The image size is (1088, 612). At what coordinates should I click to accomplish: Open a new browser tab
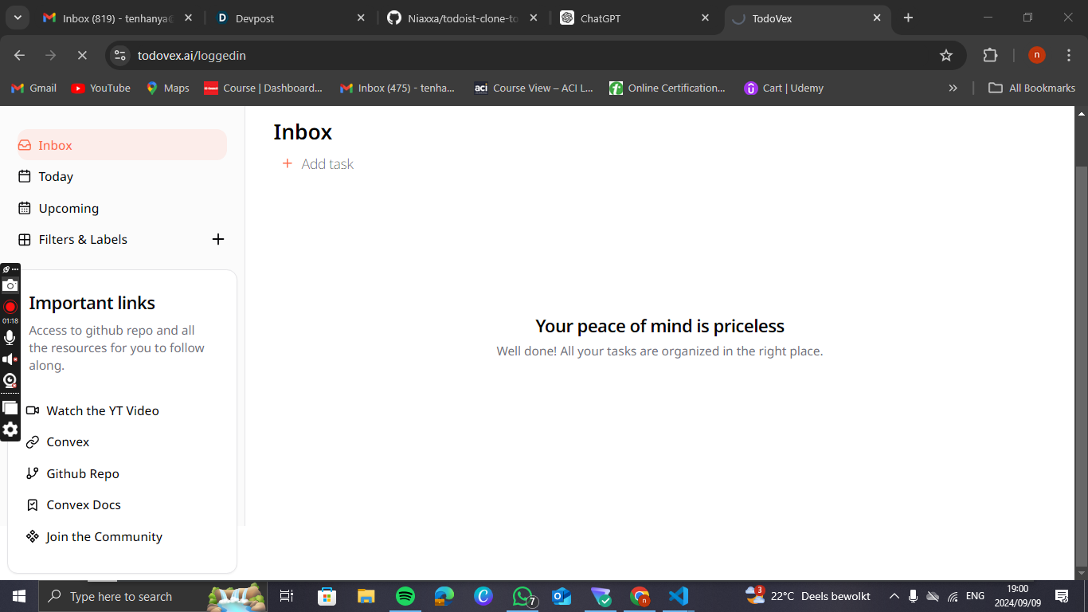pos(909,18)
